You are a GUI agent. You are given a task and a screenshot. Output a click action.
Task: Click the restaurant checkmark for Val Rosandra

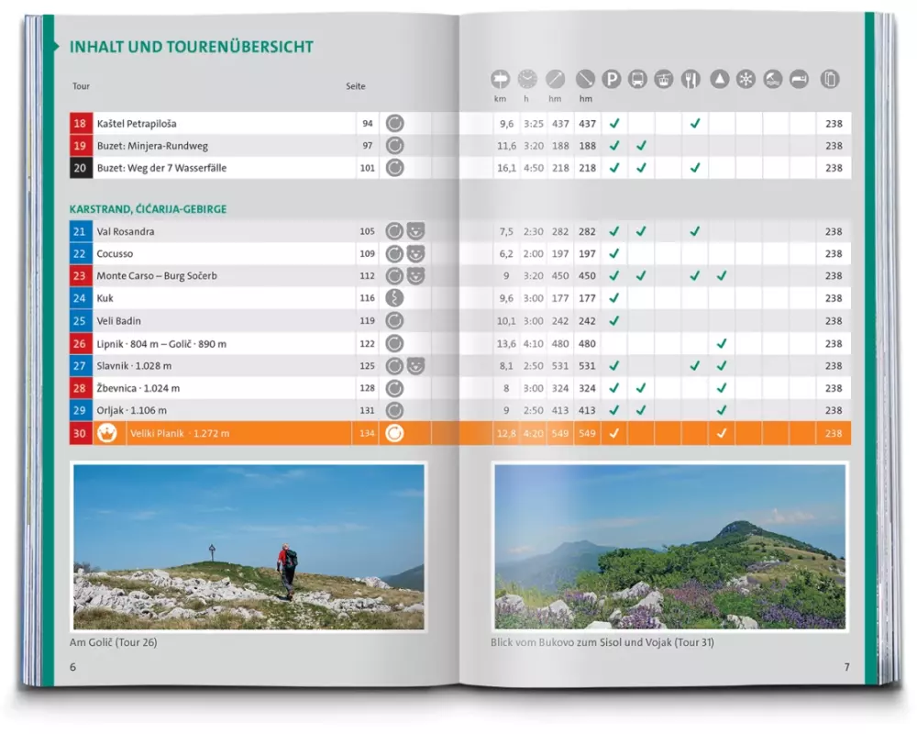[x=695, y=231]
